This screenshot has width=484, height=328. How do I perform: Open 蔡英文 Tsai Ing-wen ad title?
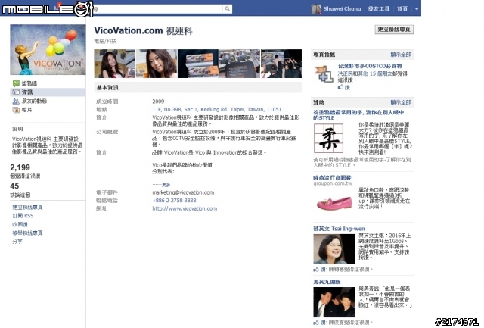pyautogui.click(x=339, y=229)
